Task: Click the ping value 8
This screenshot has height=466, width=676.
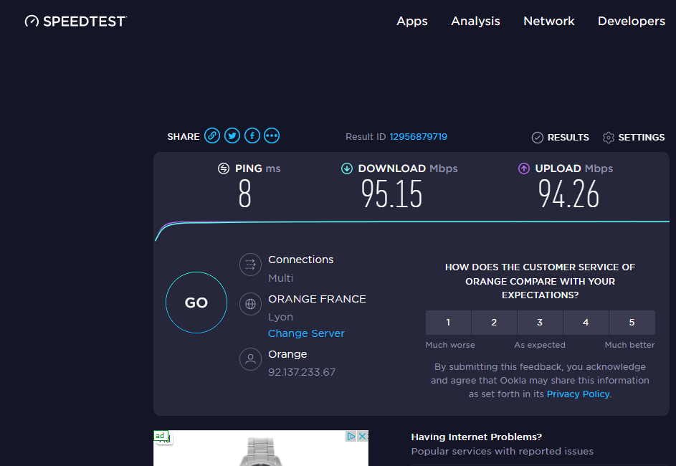Action: [245, 194]
